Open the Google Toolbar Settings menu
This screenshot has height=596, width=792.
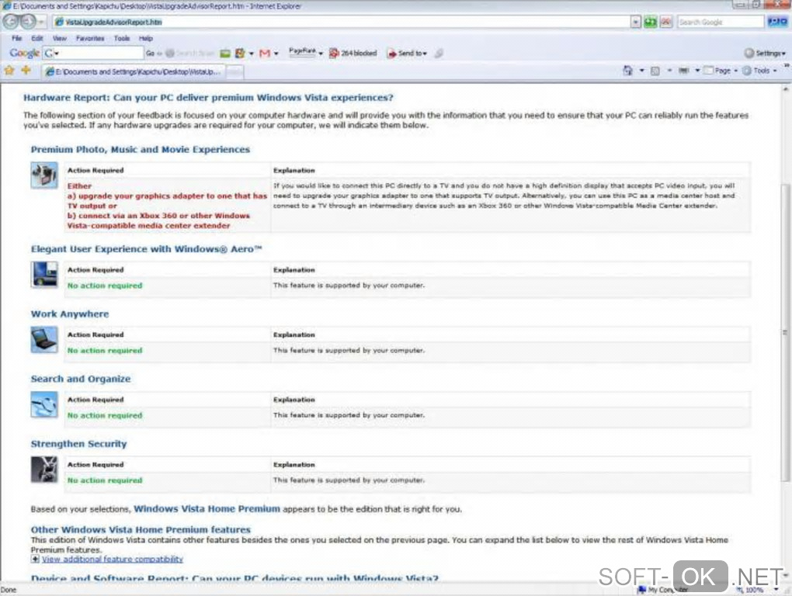765,53
